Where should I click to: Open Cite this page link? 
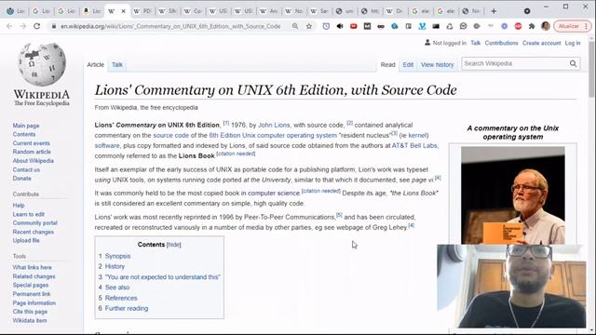click(x=30, y=312)
